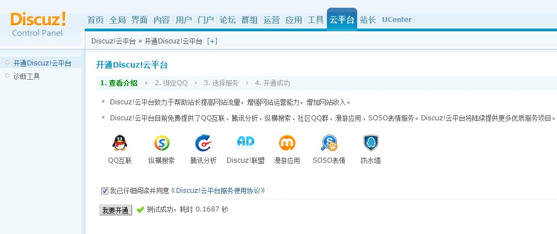Expand the [+] breadcrumb shortcut
Image resolution: width=557 pixels, height=234 pixels.
coord(212,41)
